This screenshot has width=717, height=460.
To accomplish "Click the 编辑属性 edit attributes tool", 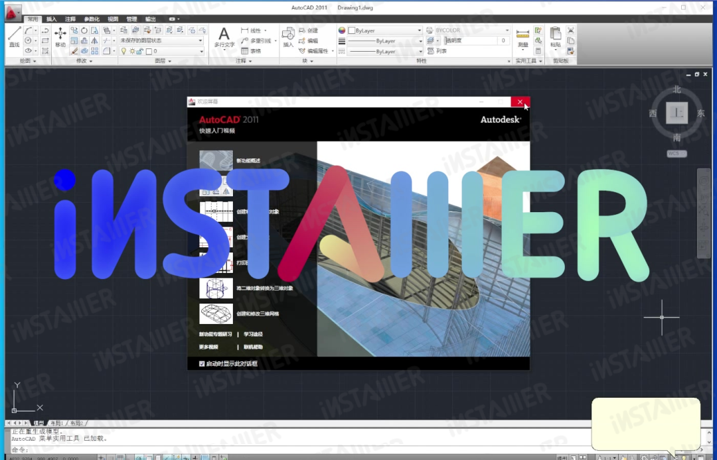I will 313,51.
